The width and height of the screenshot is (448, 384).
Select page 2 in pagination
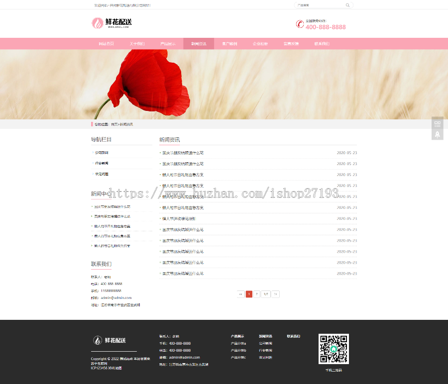[x=257, y=294]
